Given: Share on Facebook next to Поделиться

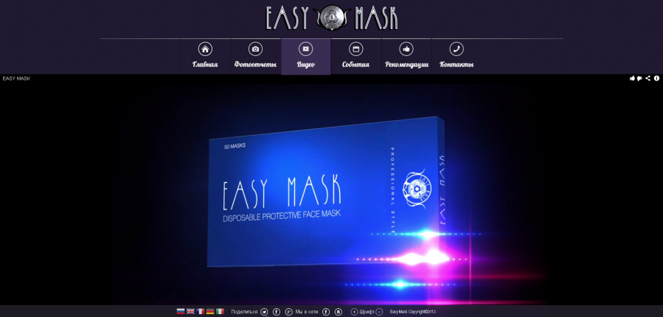Looking at the screenshot, I should [x=277, y=312].
